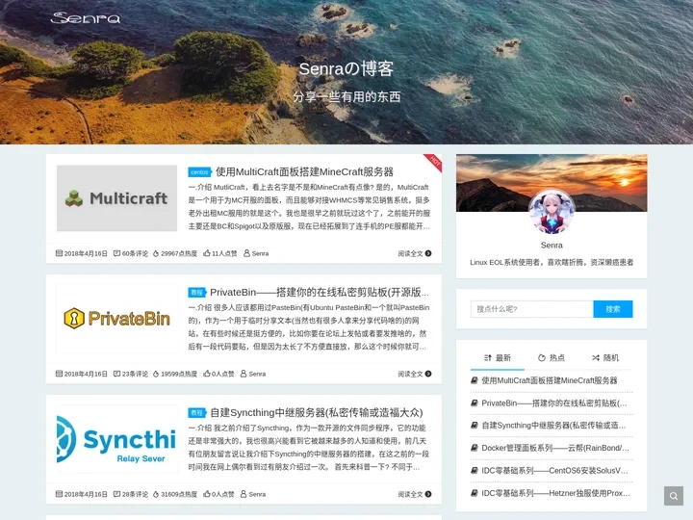This screenshot has height=520, width=693.
Task: Click the 60条评论 comment count
Action: 135,253
